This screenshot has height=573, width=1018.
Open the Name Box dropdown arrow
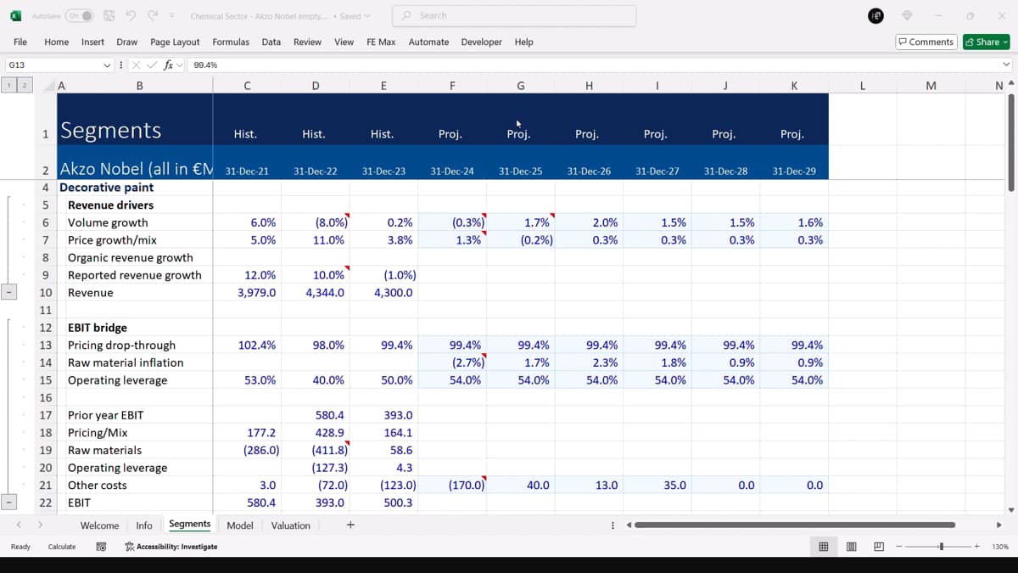click(x=107, y=65)
